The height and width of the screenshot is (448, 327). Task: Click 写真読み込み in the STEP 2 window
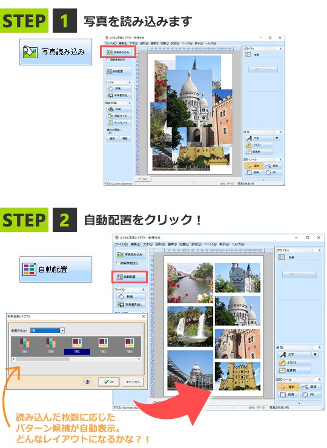pos(130,254)
